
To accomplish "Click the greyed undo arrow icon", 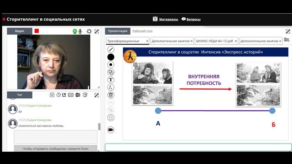I will [x=110, y=102].
